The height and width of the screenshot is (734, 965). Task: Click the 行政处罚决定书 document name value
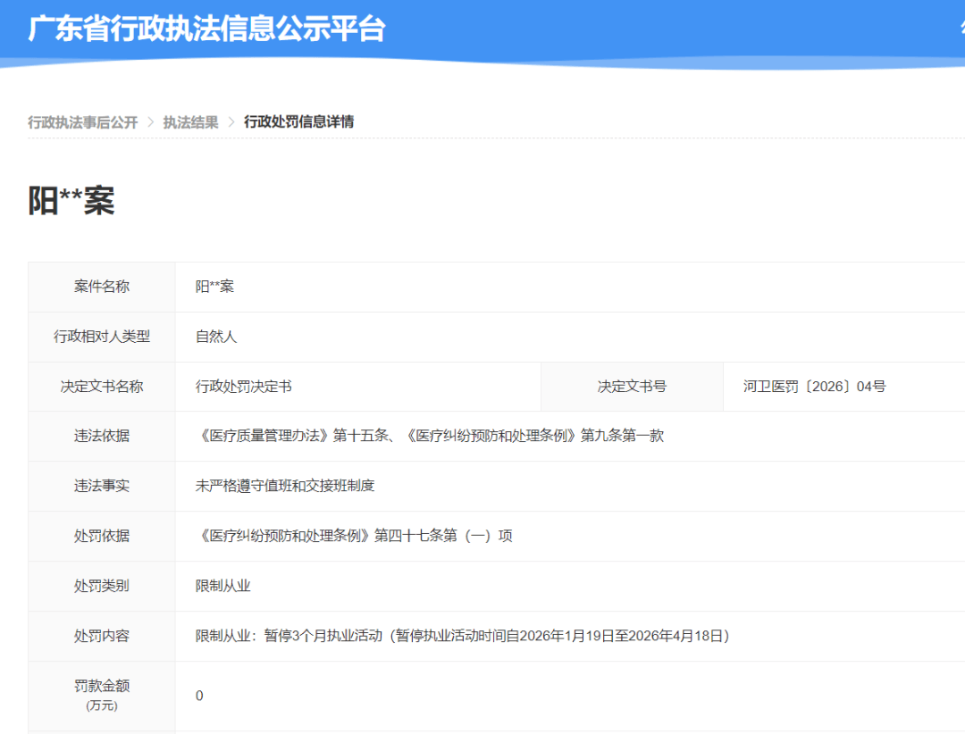click(244, 387)
